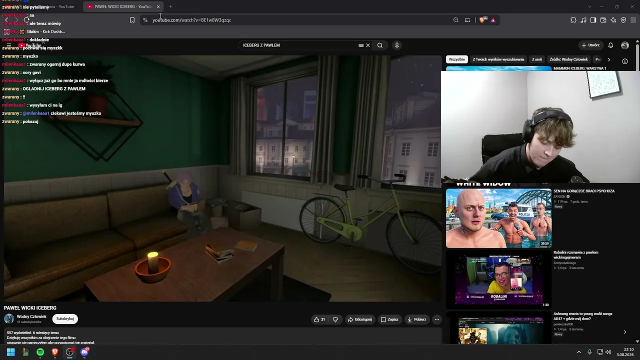Open the Leo AI sparkle icon
Image resolution: width=640 pixels, height=360 pixels.
tap(613, 20)
